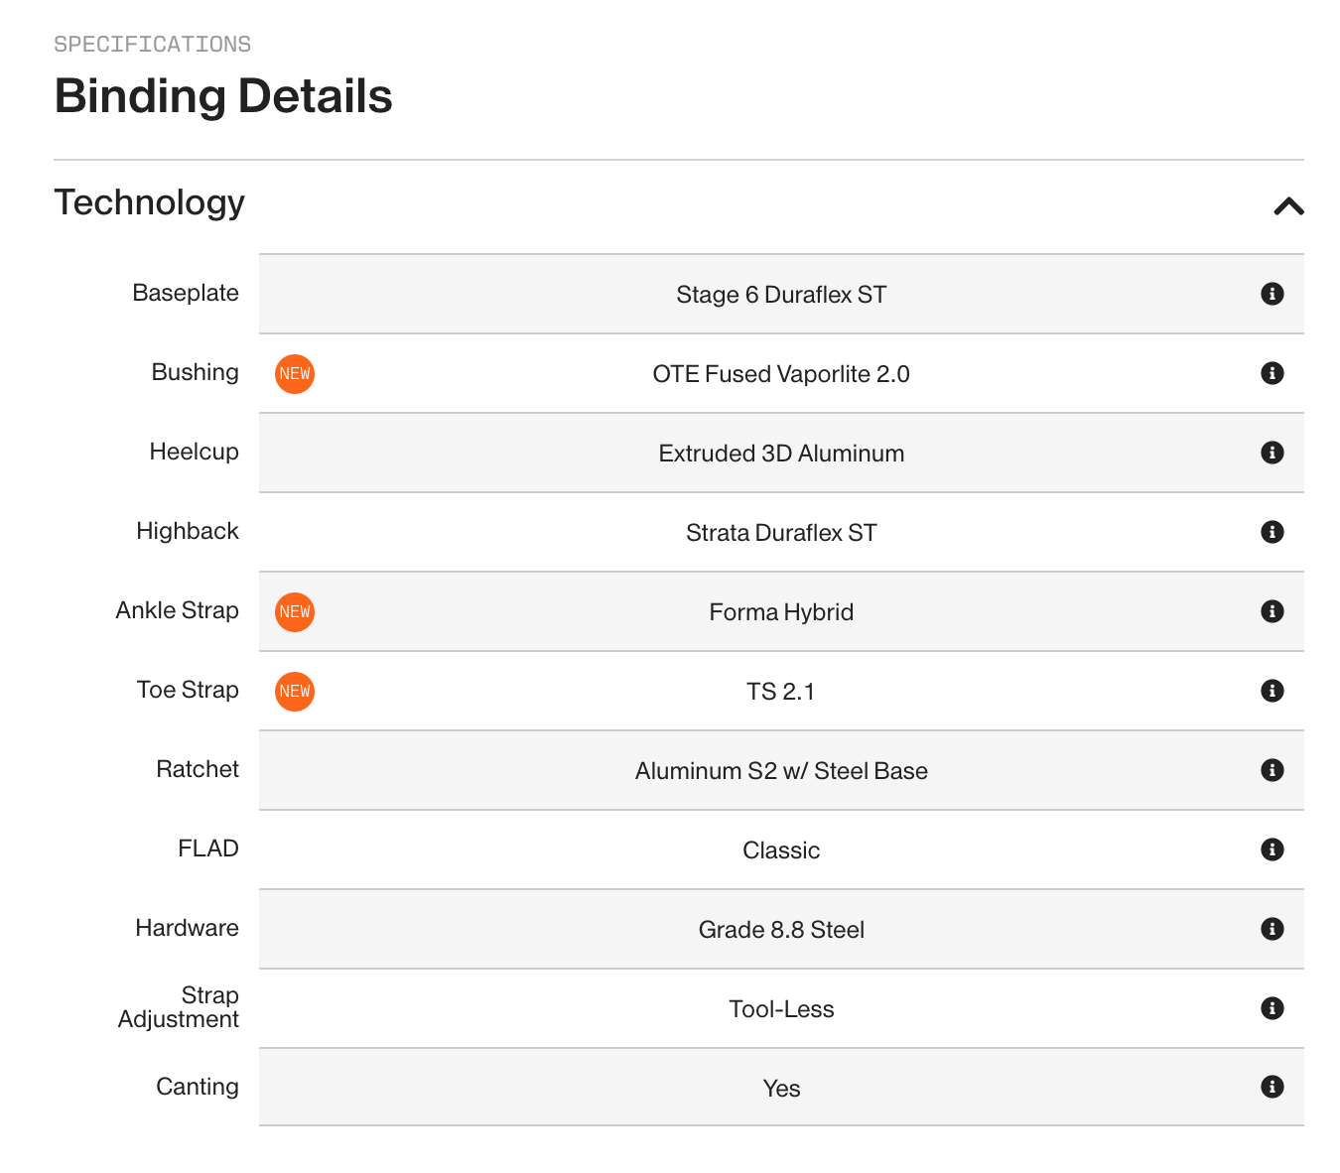
Task: Click NEW badge on Bushing row
Action: [295, 374]
